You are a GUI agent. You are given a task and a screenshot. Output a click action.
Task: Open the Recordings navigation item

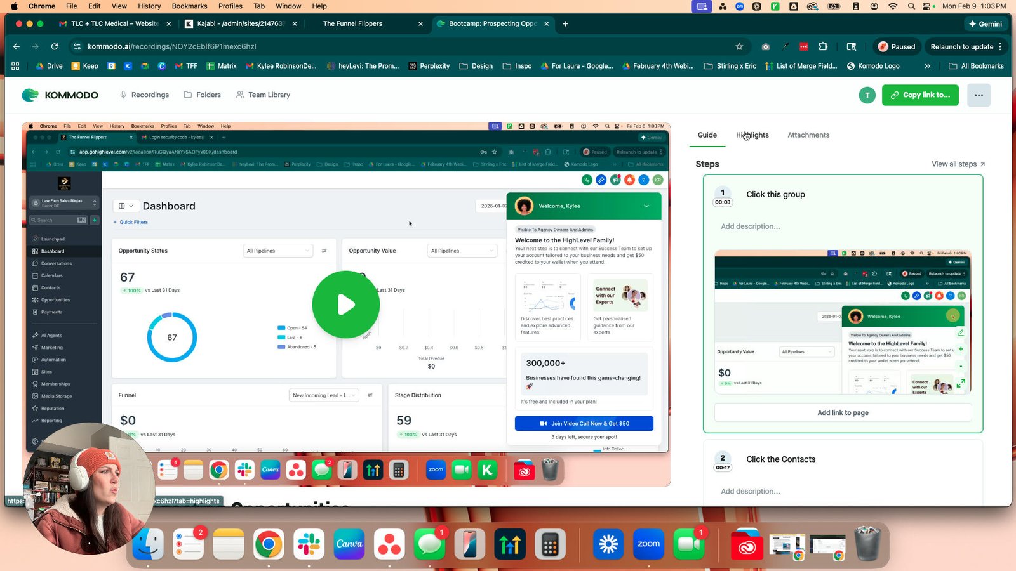click(144, 95)
